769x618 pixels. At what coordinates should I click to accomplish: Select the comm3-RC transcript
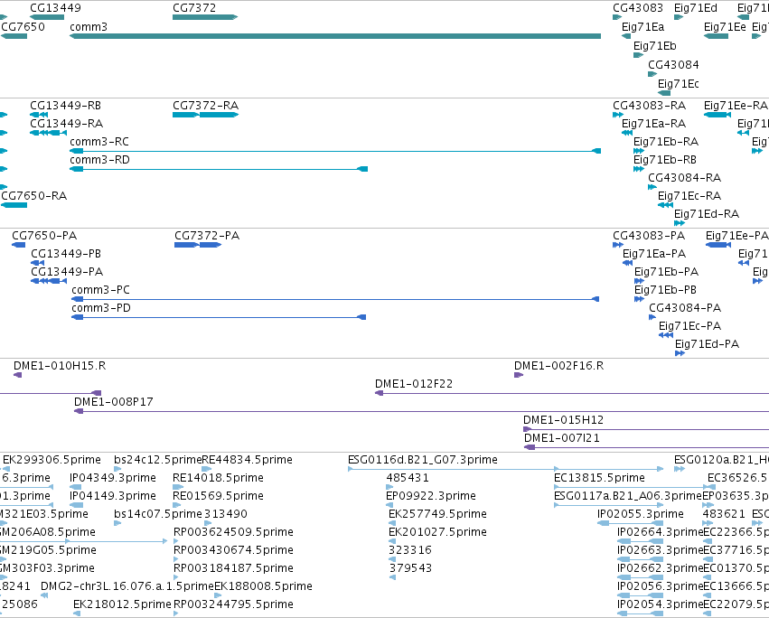click(335, 151)
